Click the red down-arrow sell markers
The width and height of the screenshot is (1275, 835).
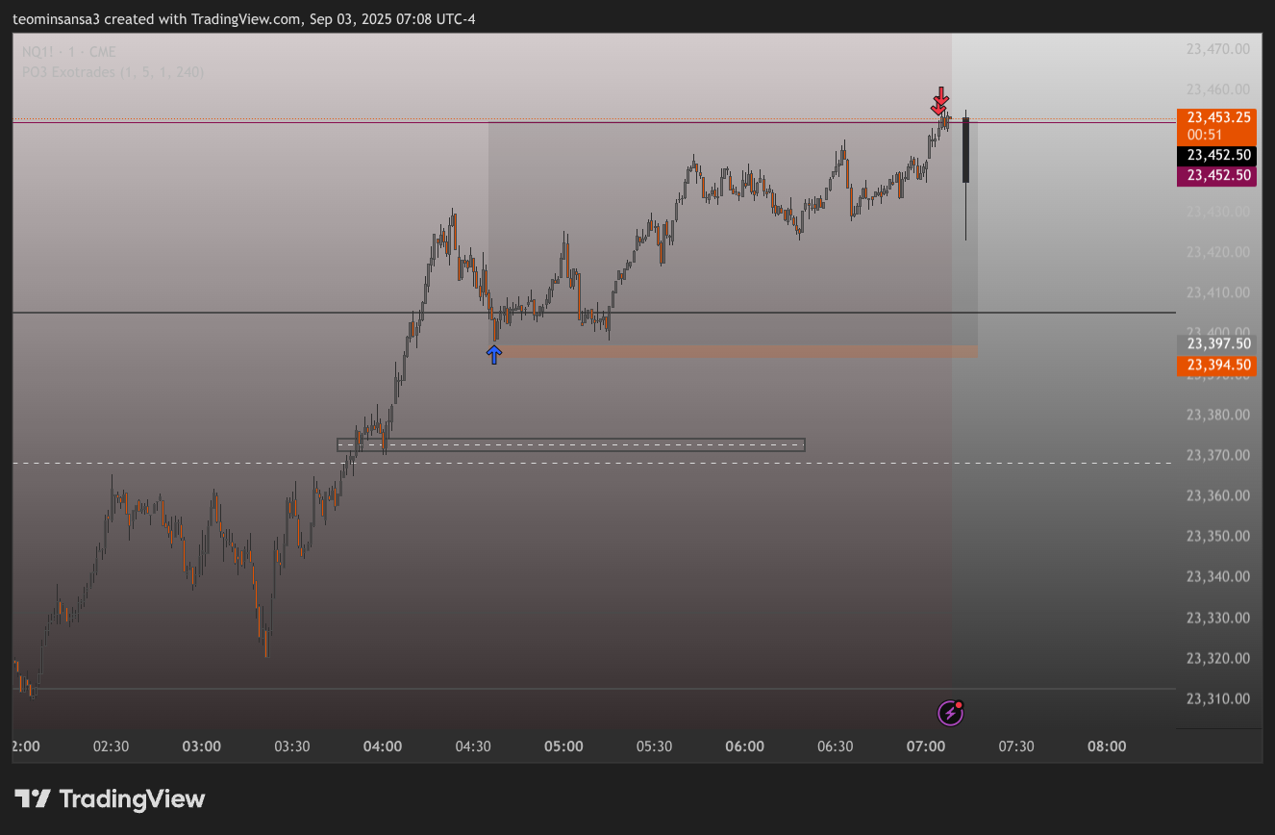click(x=940, y=100)
